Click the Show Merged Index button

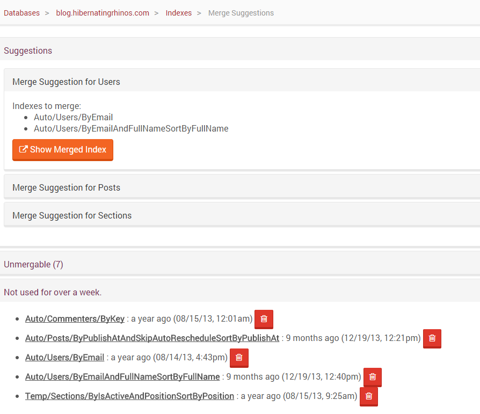pyautogui.click(x=63, y=150)
